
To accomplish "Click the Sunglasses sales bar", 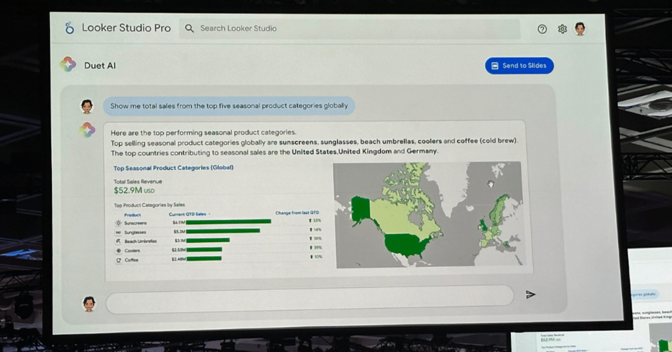I will [223, 231].
